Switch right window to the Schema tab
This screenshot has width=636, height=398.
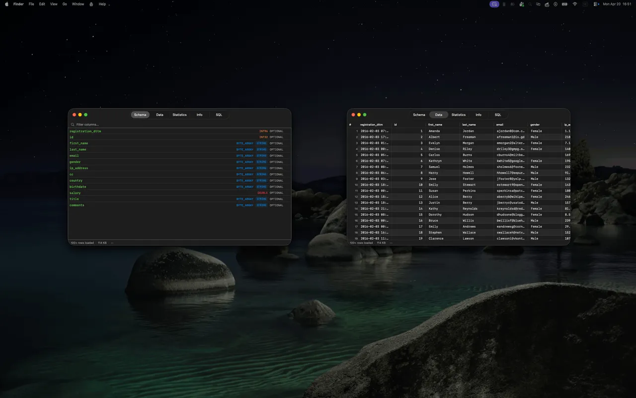pyautogui.click(x=419, y=115)
